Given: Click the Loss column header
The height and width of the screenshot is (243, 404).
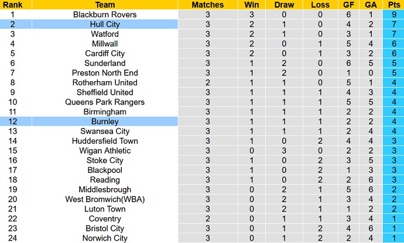Looking at the screenshot, I should [x=321, y=5].
